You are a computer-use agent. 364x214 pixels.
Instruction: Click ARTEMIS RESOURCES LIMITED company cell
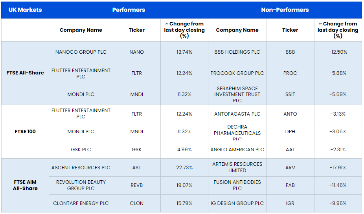(x=237, y=167)
